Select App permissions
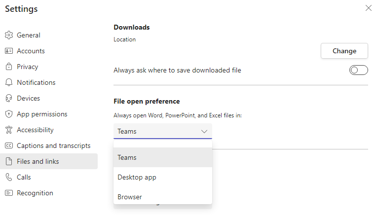The image size is (377, 217). click(x=49, y=114)
